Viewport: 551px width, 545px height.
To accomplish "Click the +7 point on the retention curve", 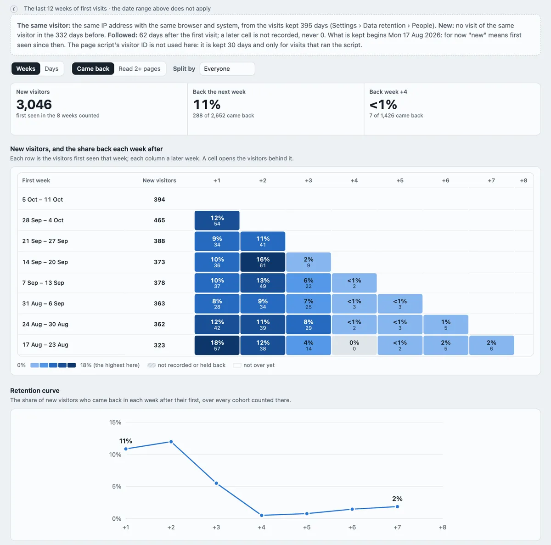I will tap(397, 506).
